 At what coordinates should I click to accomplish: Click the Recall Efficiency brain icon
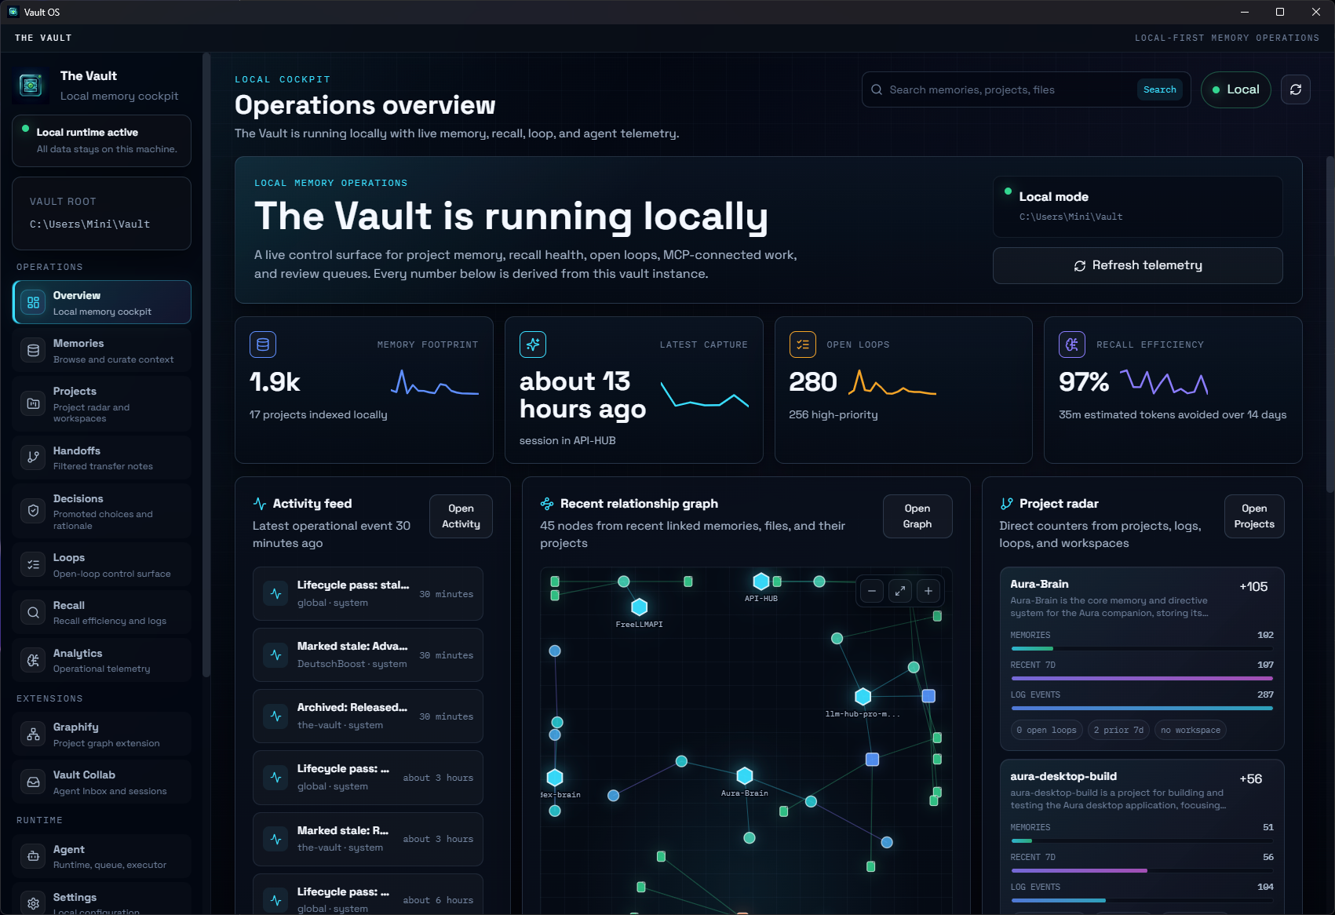(x=1072, y=344)
